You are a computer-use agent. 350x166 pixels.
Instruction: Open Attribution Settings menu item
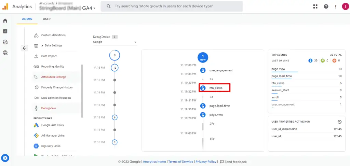point(54,77)
